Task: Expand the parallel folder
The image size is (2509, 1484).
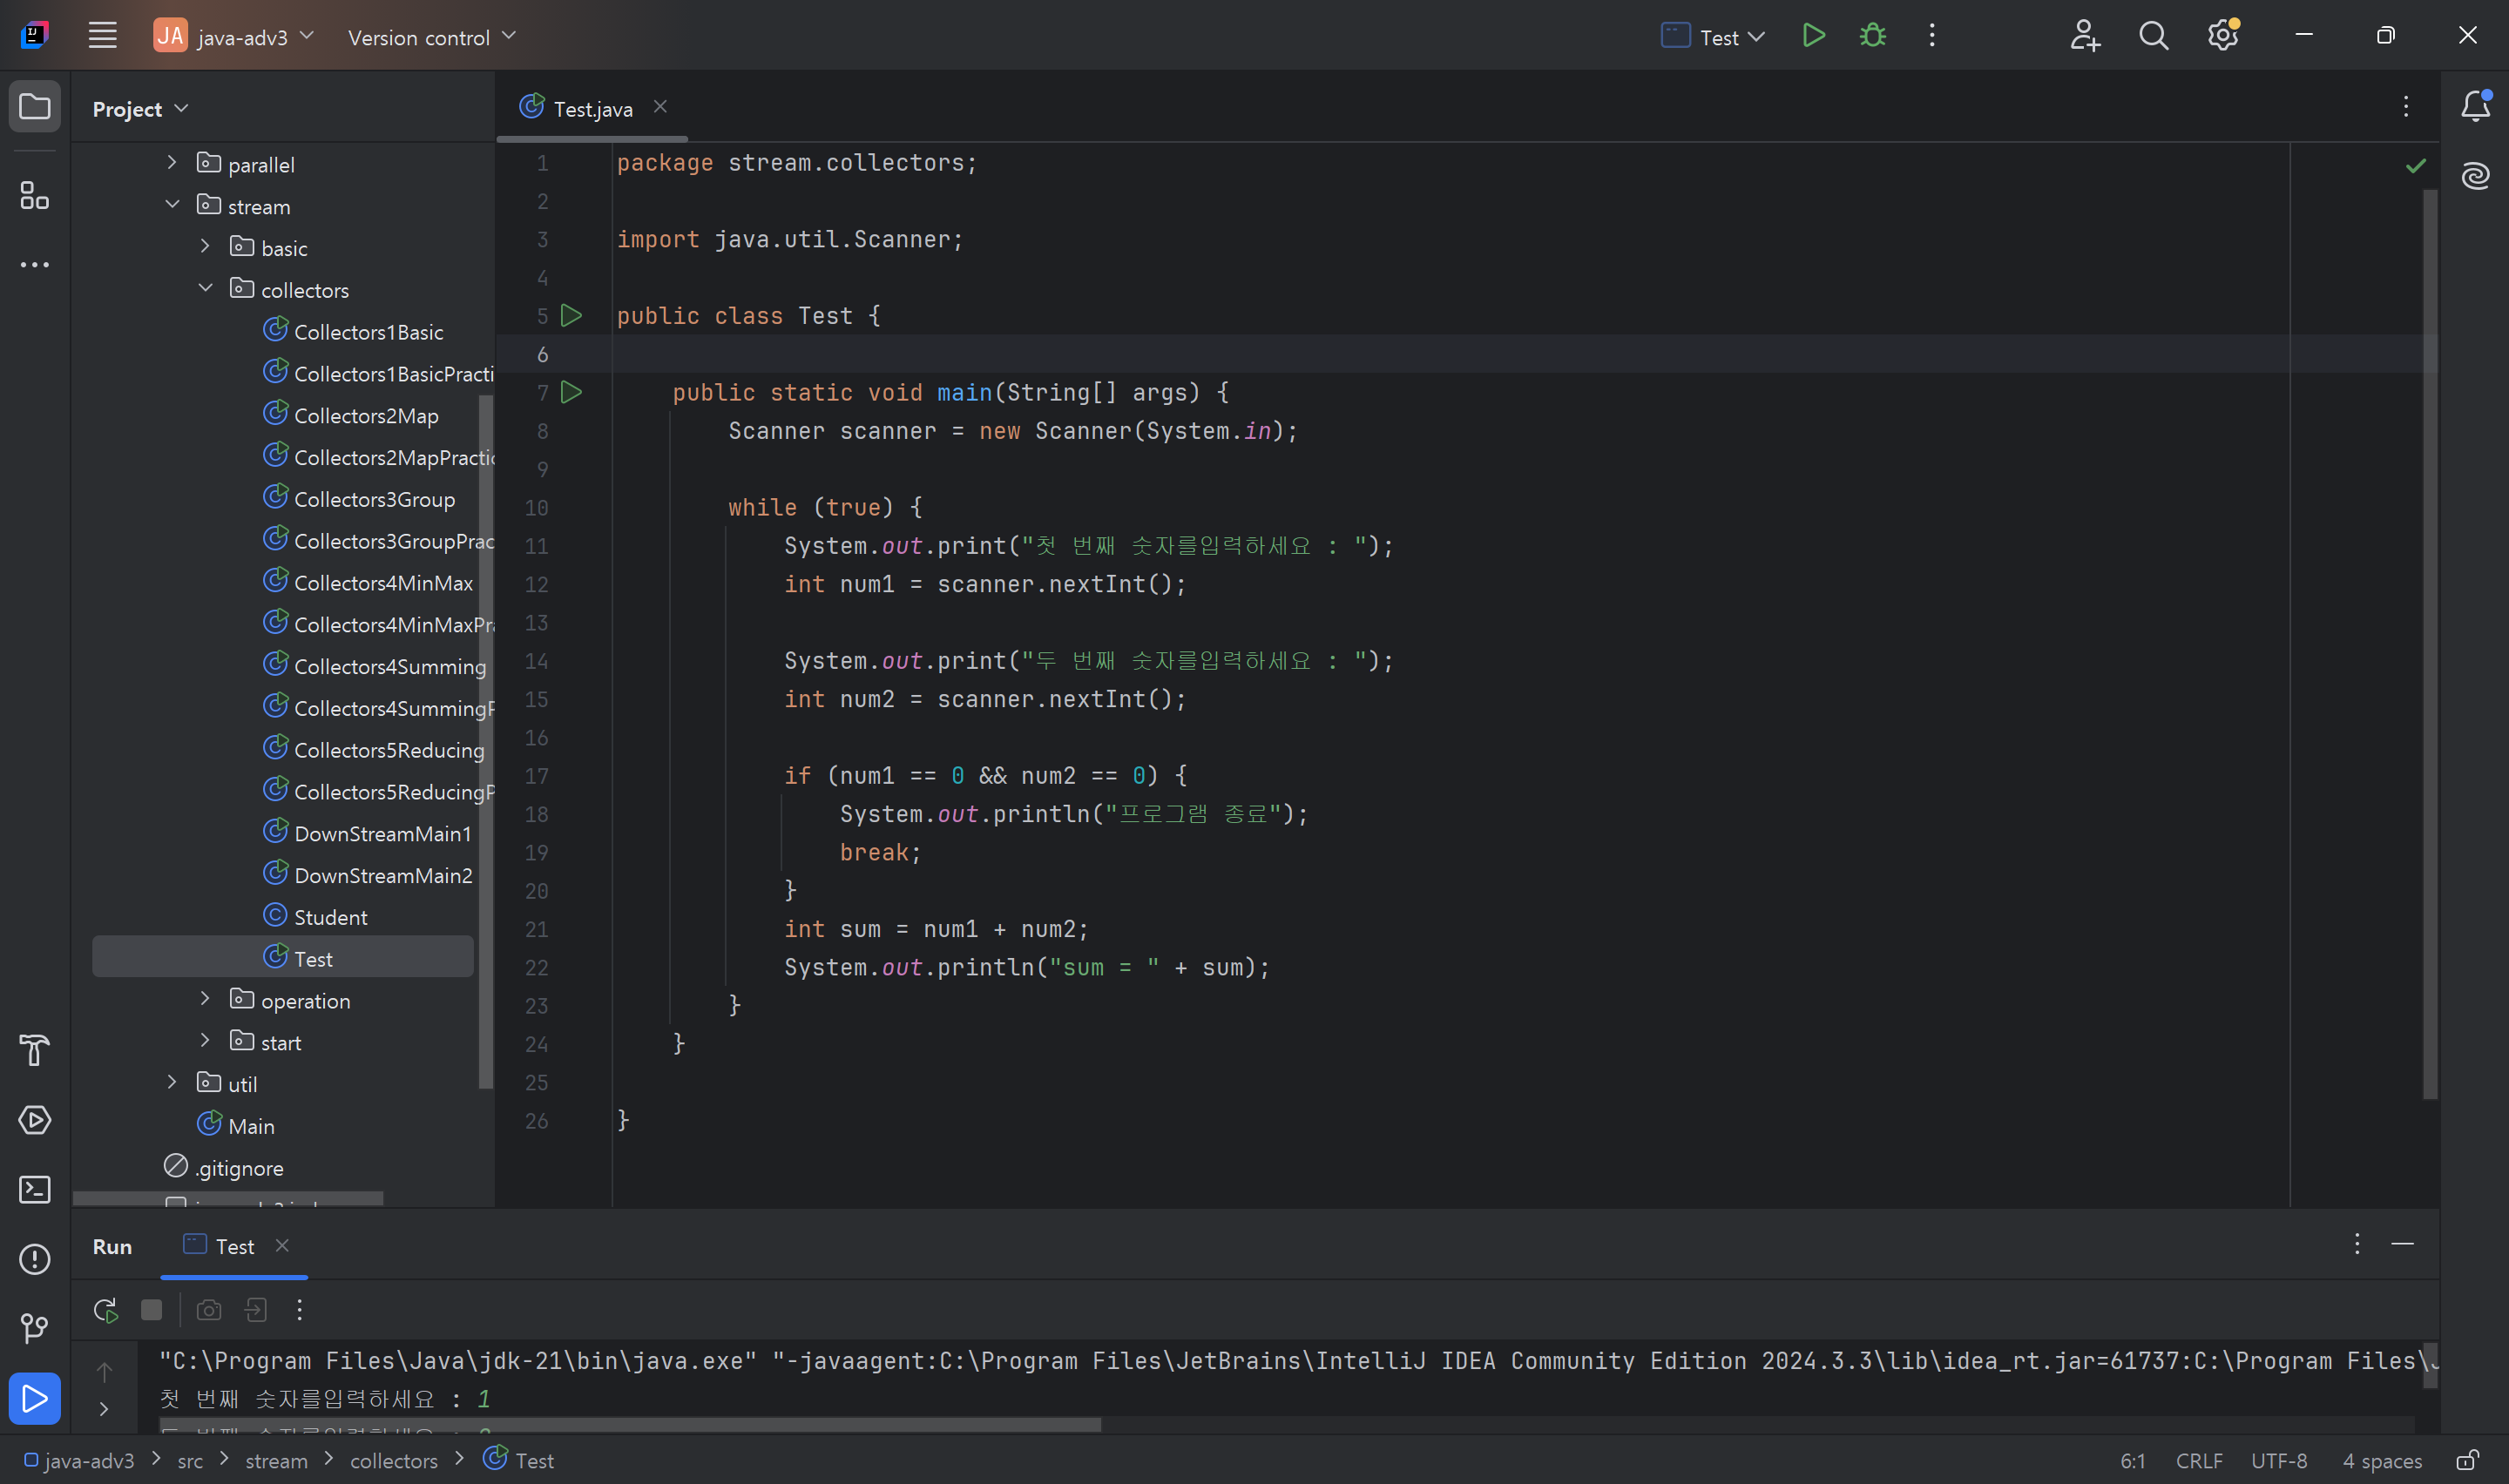Action: pos(172,163)
